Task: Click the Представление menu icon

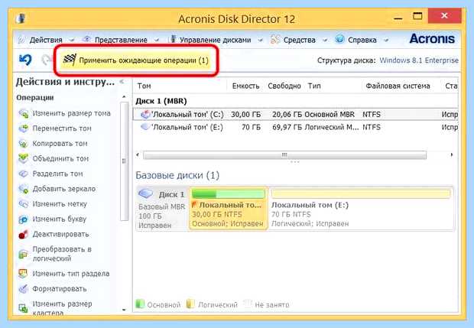Action: 87,39
